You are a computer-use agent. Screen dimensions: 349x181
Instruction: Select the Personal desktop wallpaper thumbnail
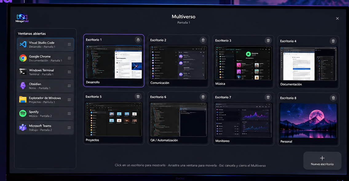pyautogui.click(x=308, y=121)
